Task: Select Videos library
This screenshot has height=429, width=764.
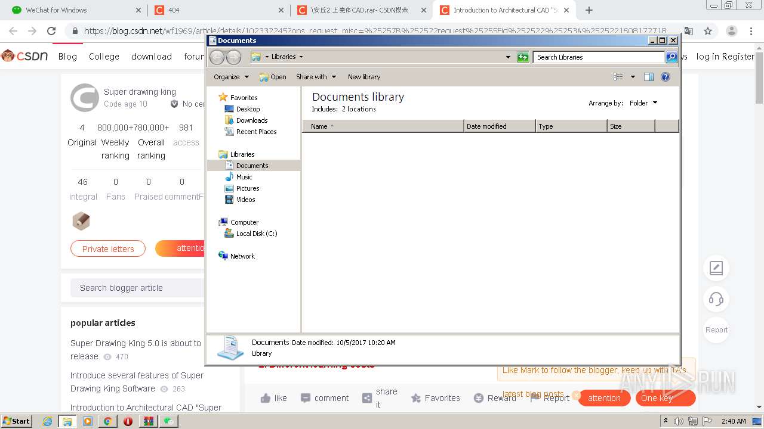Action: pyautogui.click(x=245, y=200)
